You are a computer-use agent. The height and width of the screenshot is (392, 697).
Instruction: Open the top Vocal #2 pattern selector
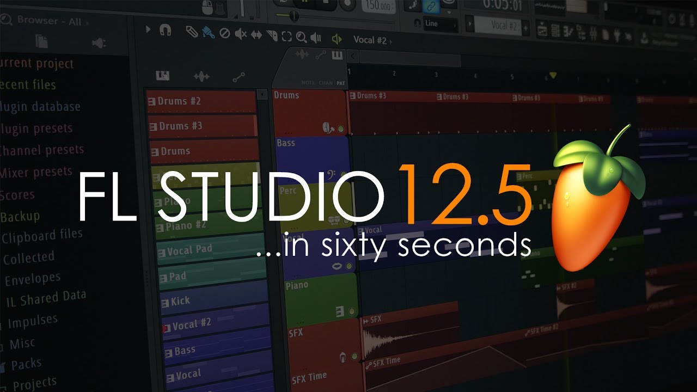click(x=497, y=26)
